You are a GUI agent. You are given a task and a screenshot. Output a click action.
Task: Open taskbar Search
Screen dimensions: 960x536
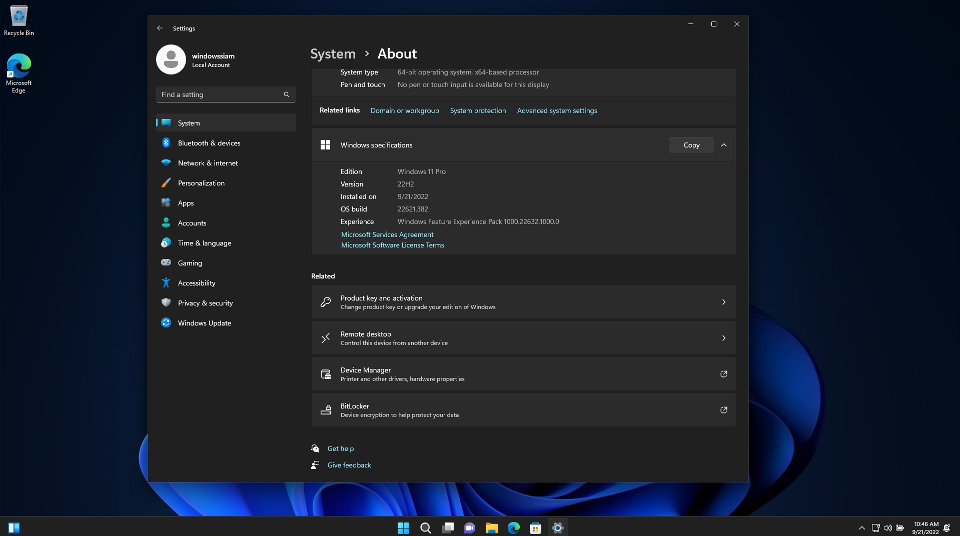point(426,528)
